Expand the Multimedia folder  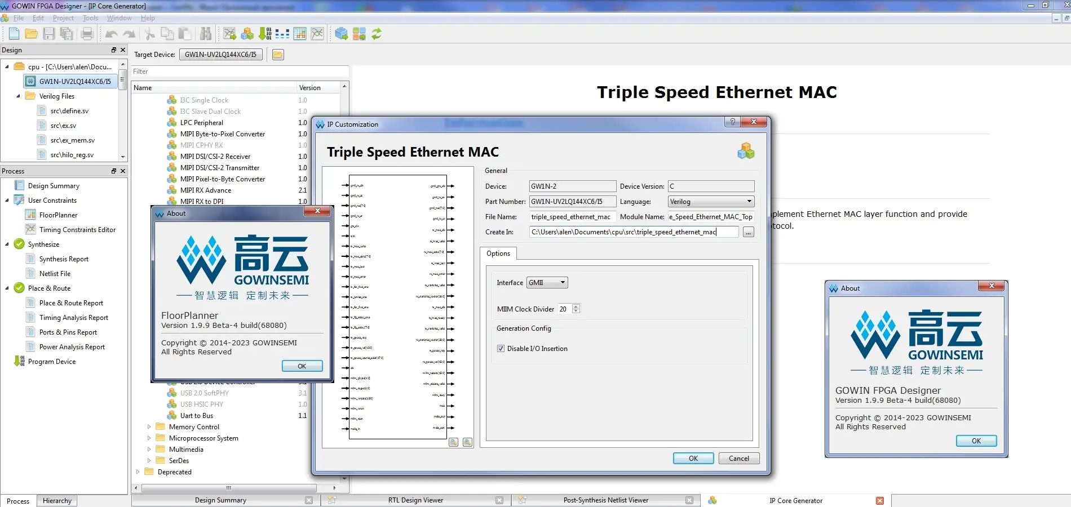(x=149, y=450)
